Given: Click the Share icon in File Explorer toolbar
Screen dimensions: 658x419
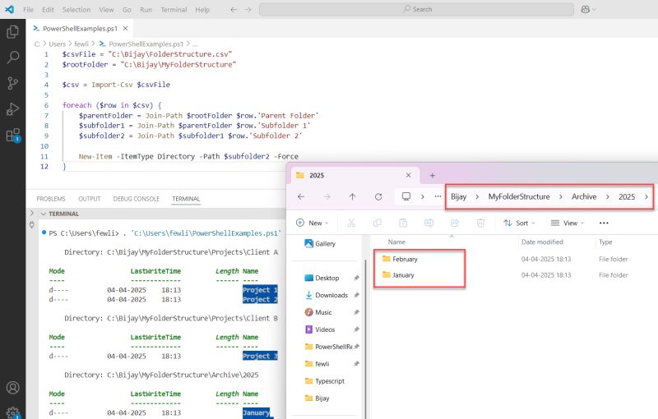Looking at the screenshot, I should point(455,223).
